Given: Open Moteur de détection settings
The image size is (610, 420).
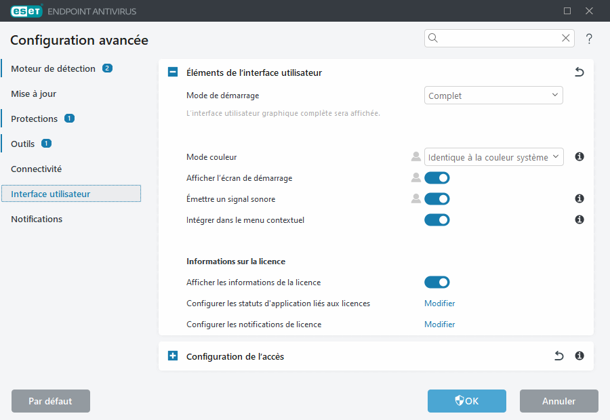Looking at the screenshot, I should click(53, 69).
